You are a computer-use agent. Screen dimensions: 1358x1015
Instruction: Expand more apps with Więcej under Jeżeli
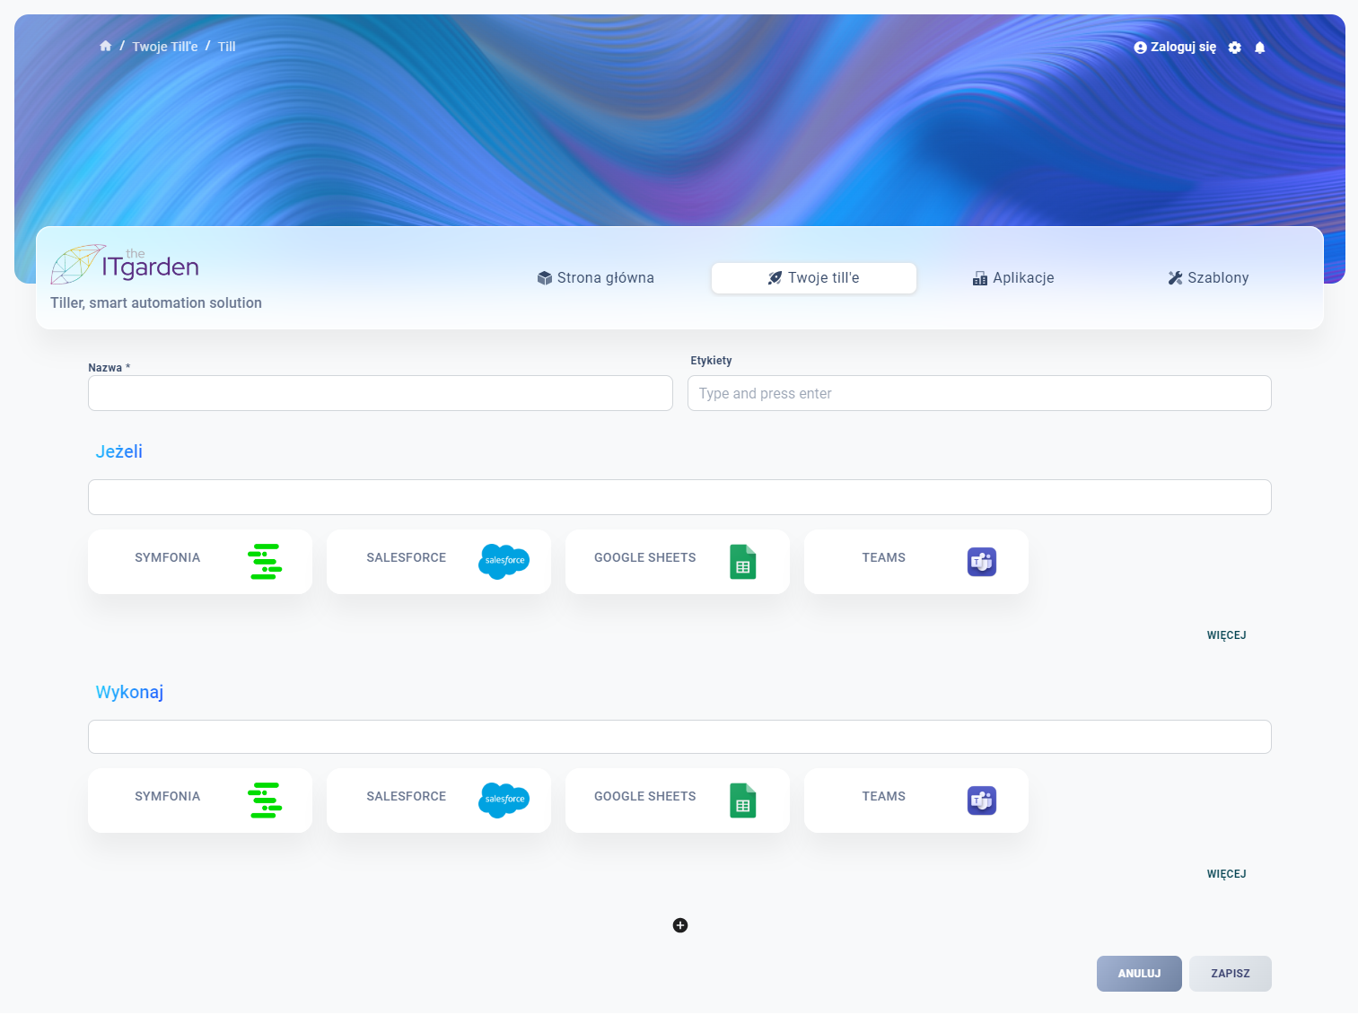1226,635
